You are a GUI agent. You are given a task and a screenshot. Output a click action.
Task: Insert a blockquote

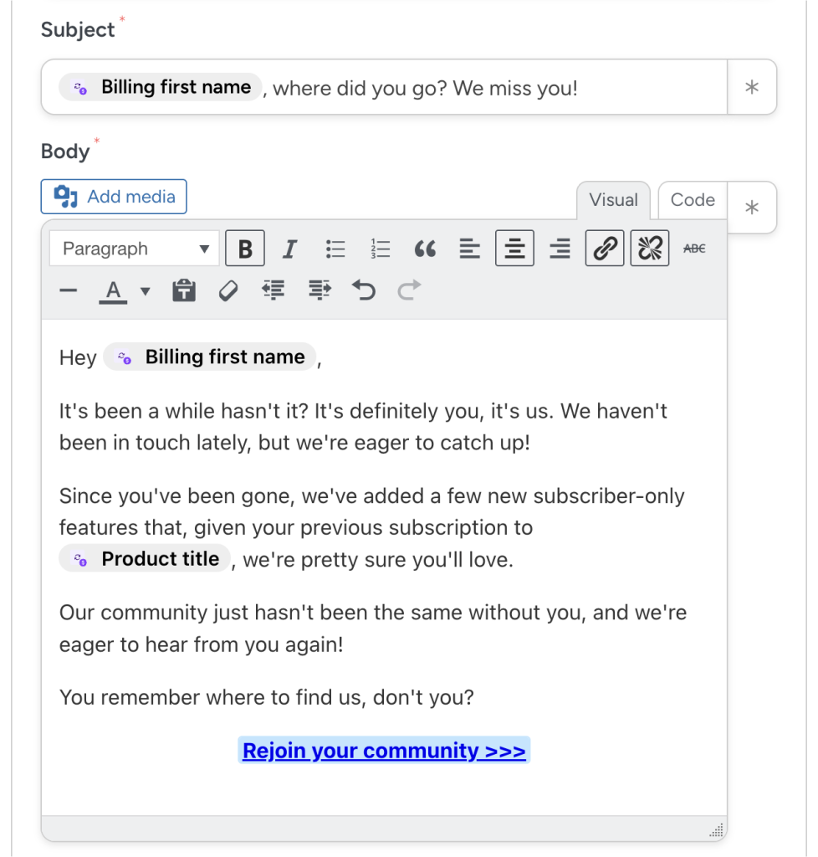[x=425, y=248]
